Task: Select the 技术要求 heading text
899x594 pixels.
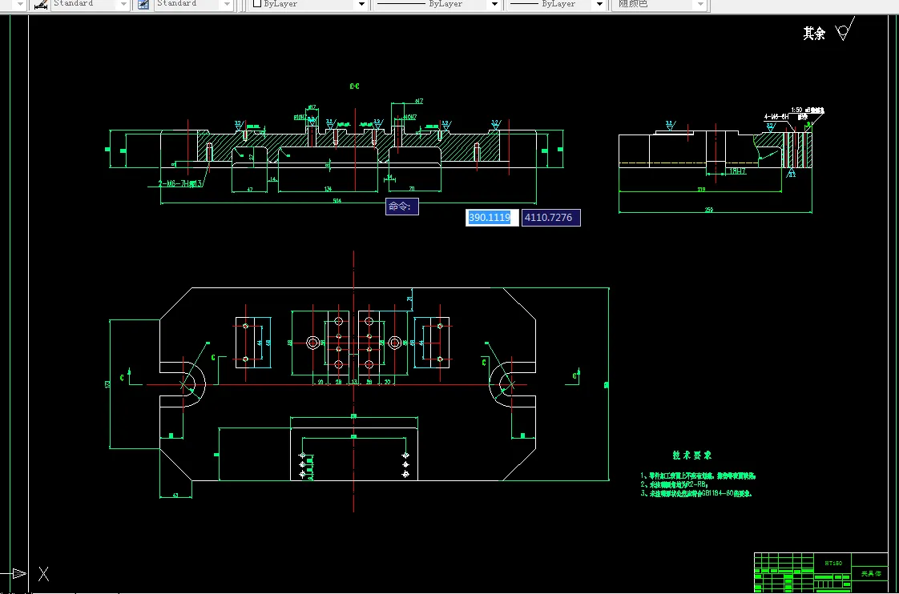Action: [692, 455]
